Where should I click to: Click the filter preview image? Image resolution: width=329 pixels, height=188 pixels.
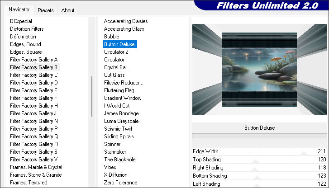point(259,70)
